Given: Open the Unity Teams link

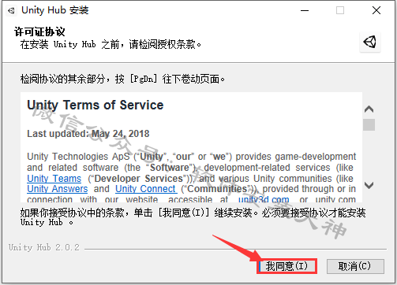Looking at the screenshot, I should coord(54,179).
